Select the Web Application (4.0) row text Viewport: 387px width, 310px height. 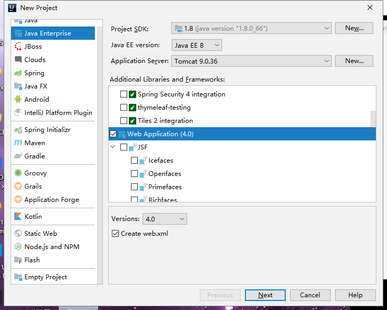160,134
